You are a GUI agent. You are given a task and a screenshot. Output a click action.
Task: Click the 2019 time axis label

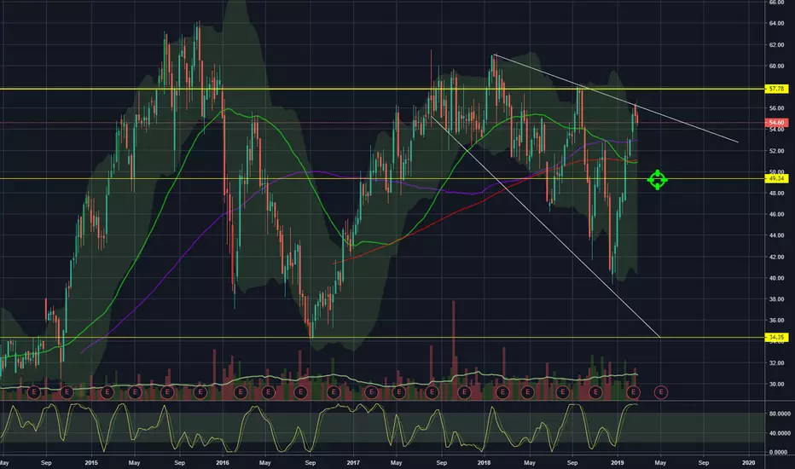click(x=617, y=463)
